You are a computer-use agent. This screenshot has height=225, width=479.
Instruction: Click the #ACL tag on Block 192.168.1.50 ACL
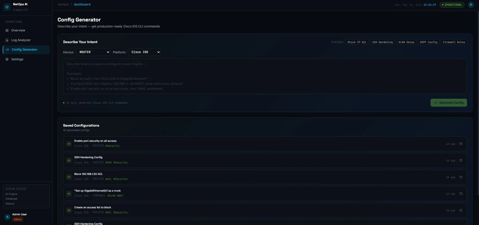[108, 179]
